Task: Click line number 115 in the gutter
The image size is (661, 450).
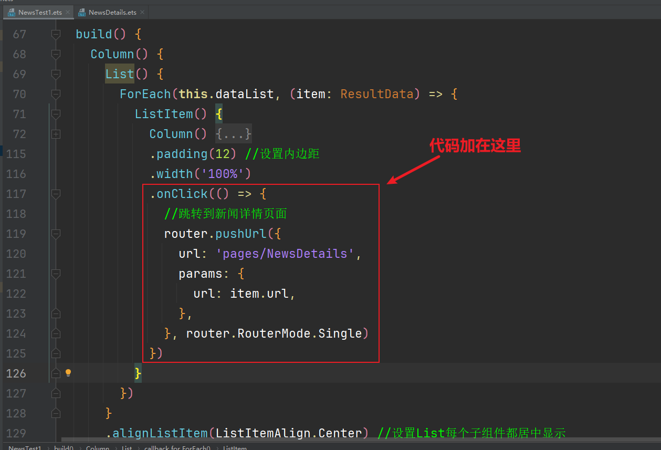Action: click(16, 154)
